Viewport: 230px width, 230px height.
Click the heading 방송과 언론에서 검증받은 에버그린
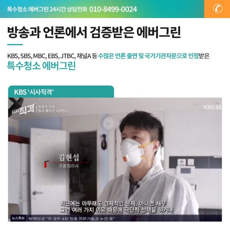tap(94, 32)
